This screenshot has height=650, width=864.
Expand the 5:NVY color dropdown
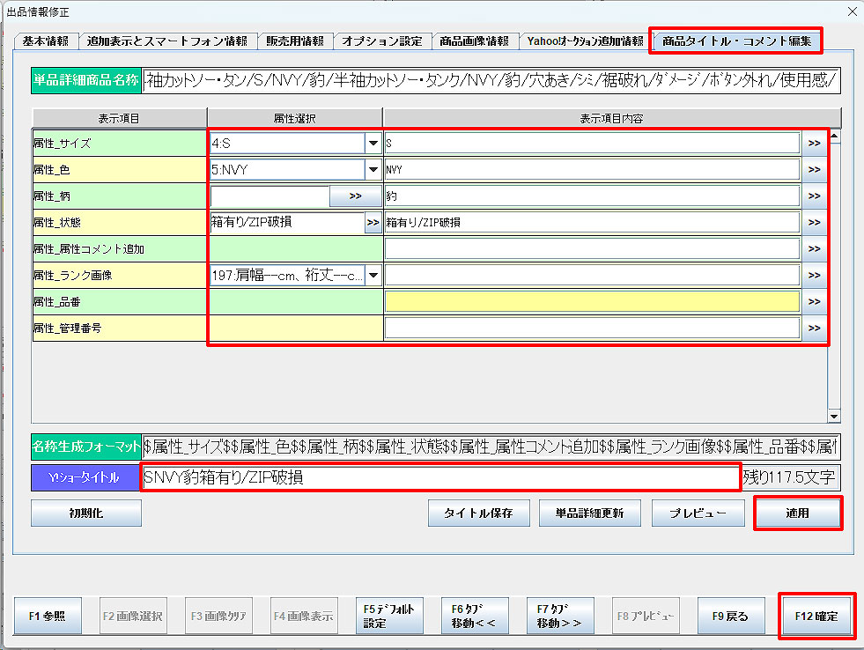coord(373,169)
